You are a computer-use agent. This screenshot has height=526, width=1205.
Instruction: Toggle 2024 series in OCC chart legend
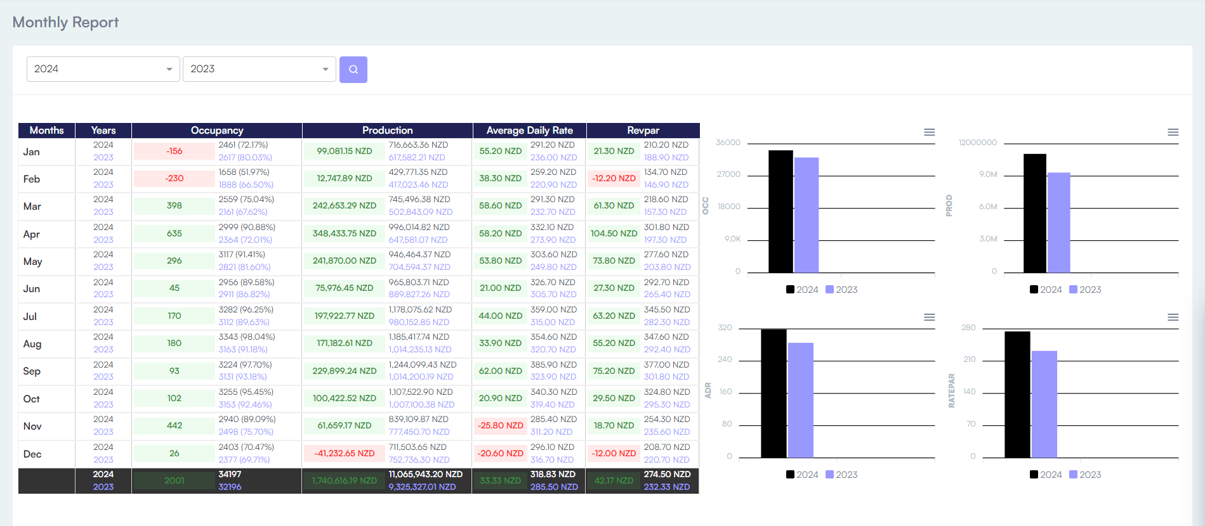[x=802, y=290]
